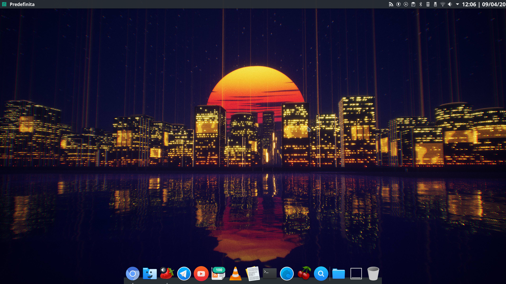Open the trash bin
Viewport: 506px width, 284px height.
pyautogui.click(x=373, y=273)
